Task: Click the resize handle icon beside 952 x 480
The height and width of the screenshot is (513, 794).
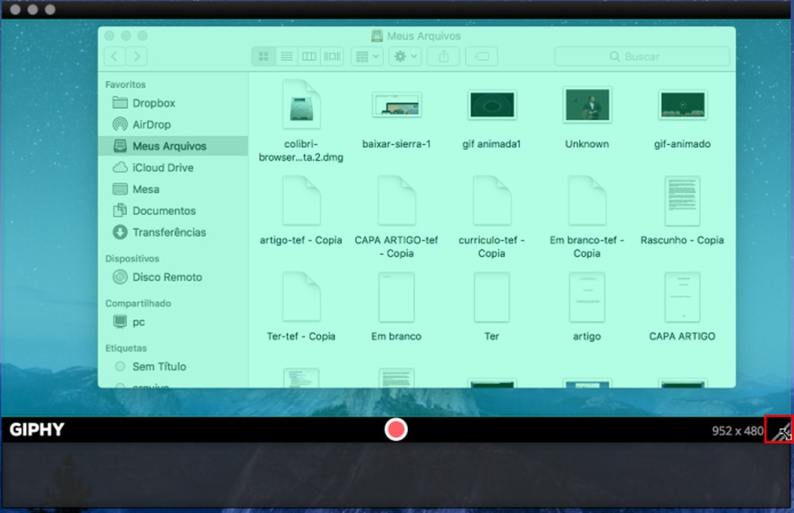Action: pyautogui.click(x=781, y=430)
